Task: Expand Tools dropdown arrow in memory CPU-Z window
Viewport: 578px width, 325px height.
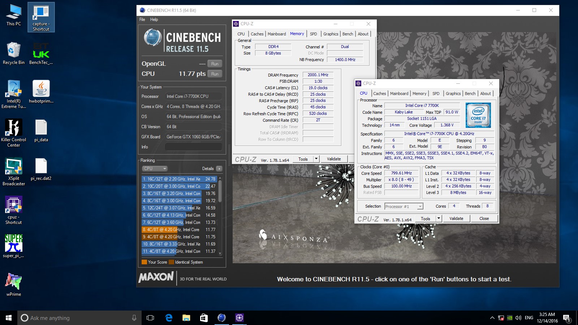Action: [316, 159]
